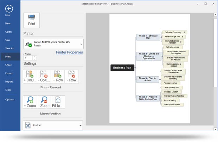Open the Share section
Screen dimensions: 218x142
click(x=8, y=65)
